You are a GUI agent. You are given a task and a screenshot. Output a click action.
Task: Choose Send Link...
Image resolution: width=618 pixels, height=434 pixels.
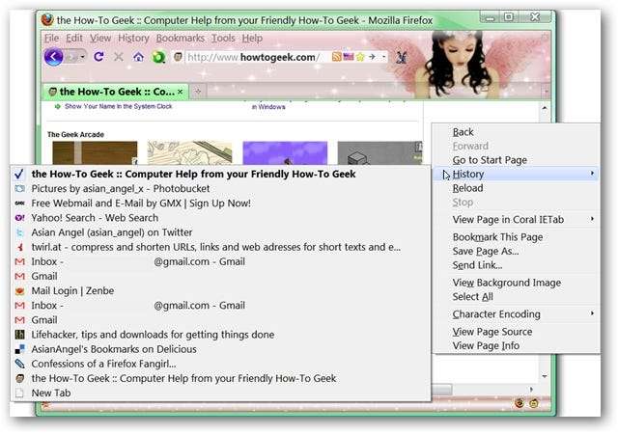pos(516,265)
